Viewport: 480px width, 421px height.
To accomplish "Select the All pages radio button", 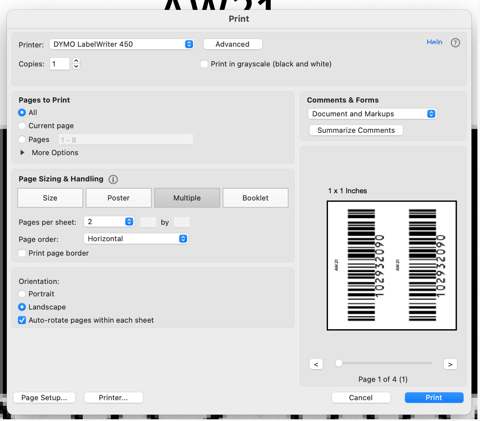I will point(22,112).
